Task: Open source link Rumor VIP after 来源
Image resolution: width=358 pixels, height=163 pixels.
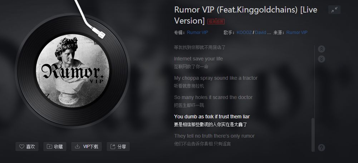Action: click(297, 33)
